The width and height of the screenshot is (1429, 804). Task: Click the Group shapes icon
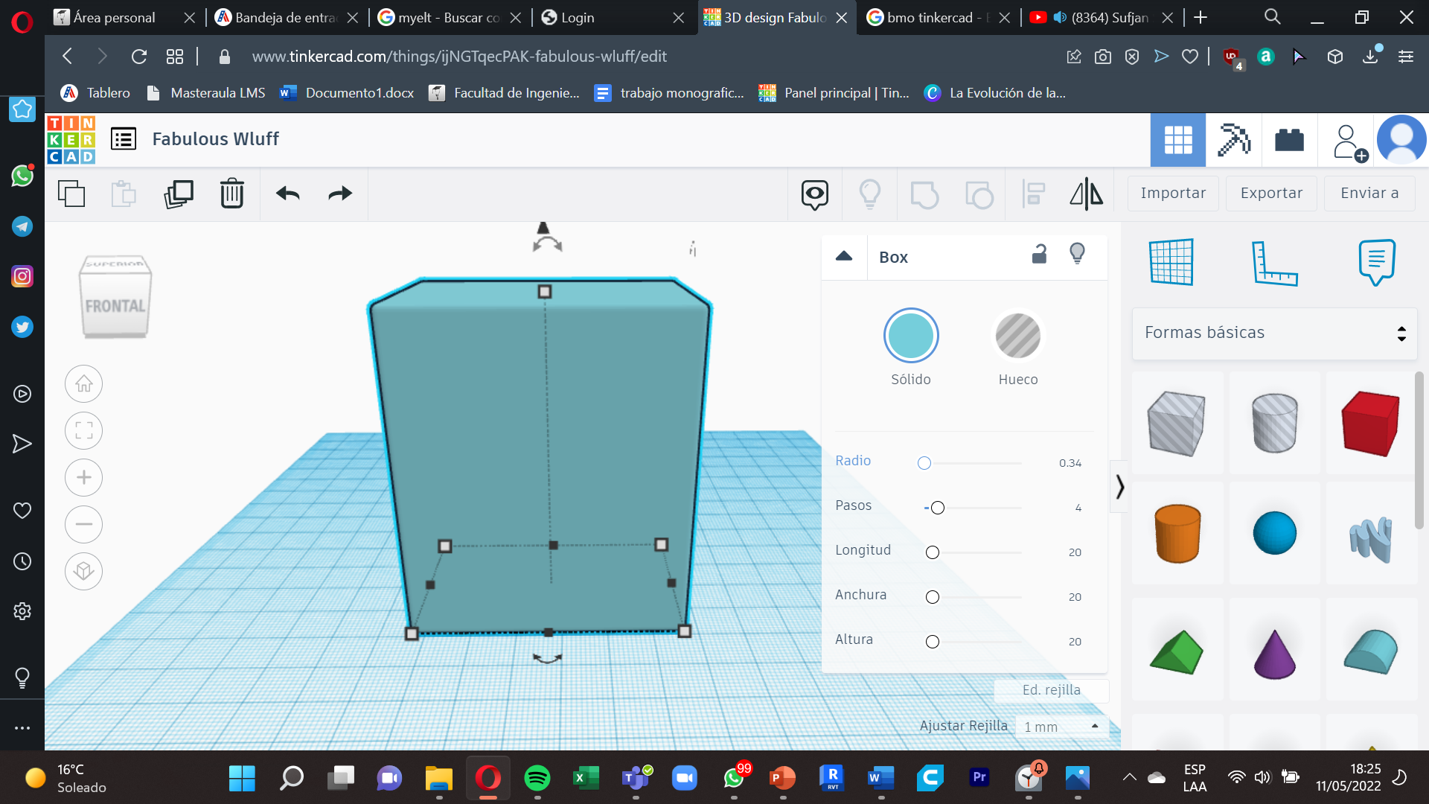924,195
